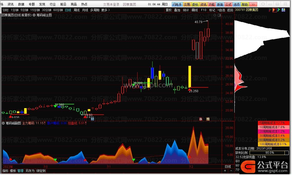Click the 财 finance marker on chart
This screenshot has height=175, width=292.
[x=92, y=119]
